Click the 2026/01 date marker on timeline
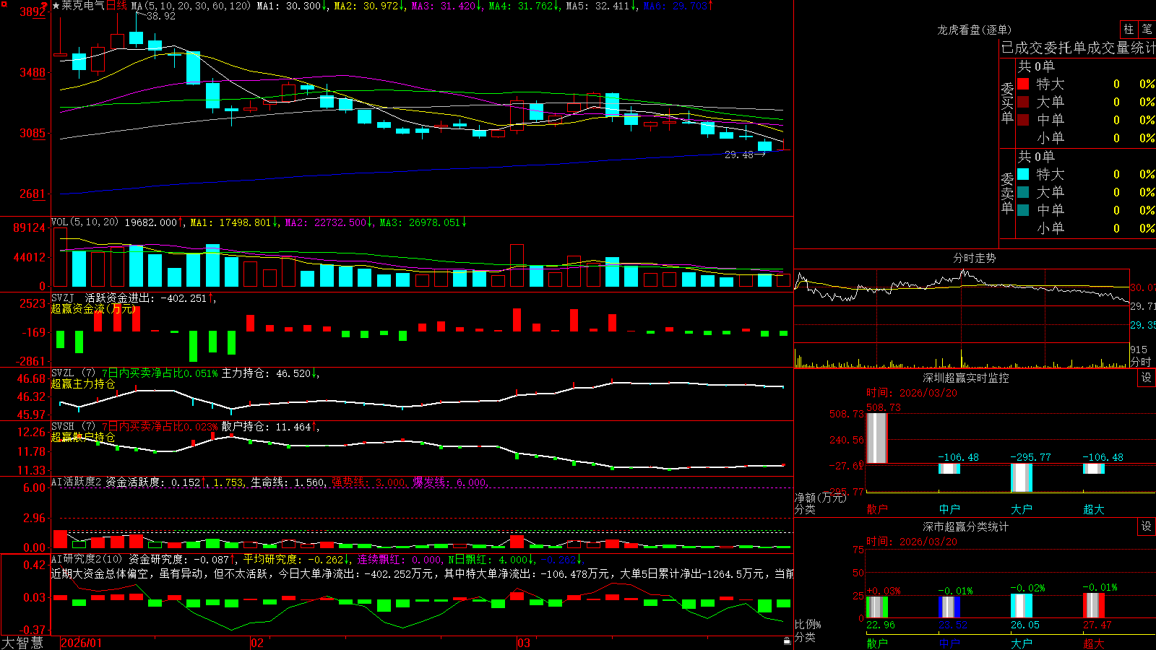1156x650 pixels. coord(81,643)
